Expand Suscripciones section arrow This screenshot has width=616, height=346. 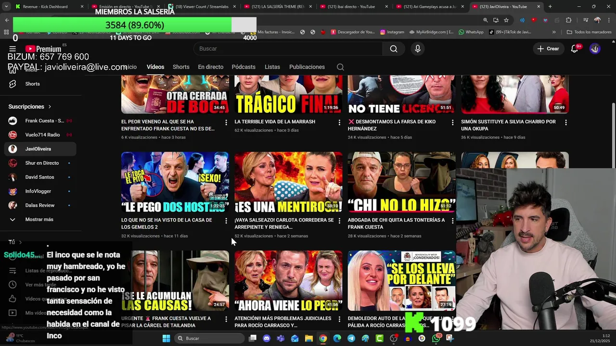[50, 107]
